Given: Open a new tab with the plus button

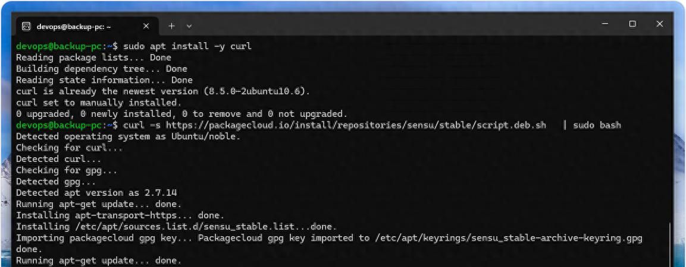Looking at the screenshot, I should tap(171, 26).
